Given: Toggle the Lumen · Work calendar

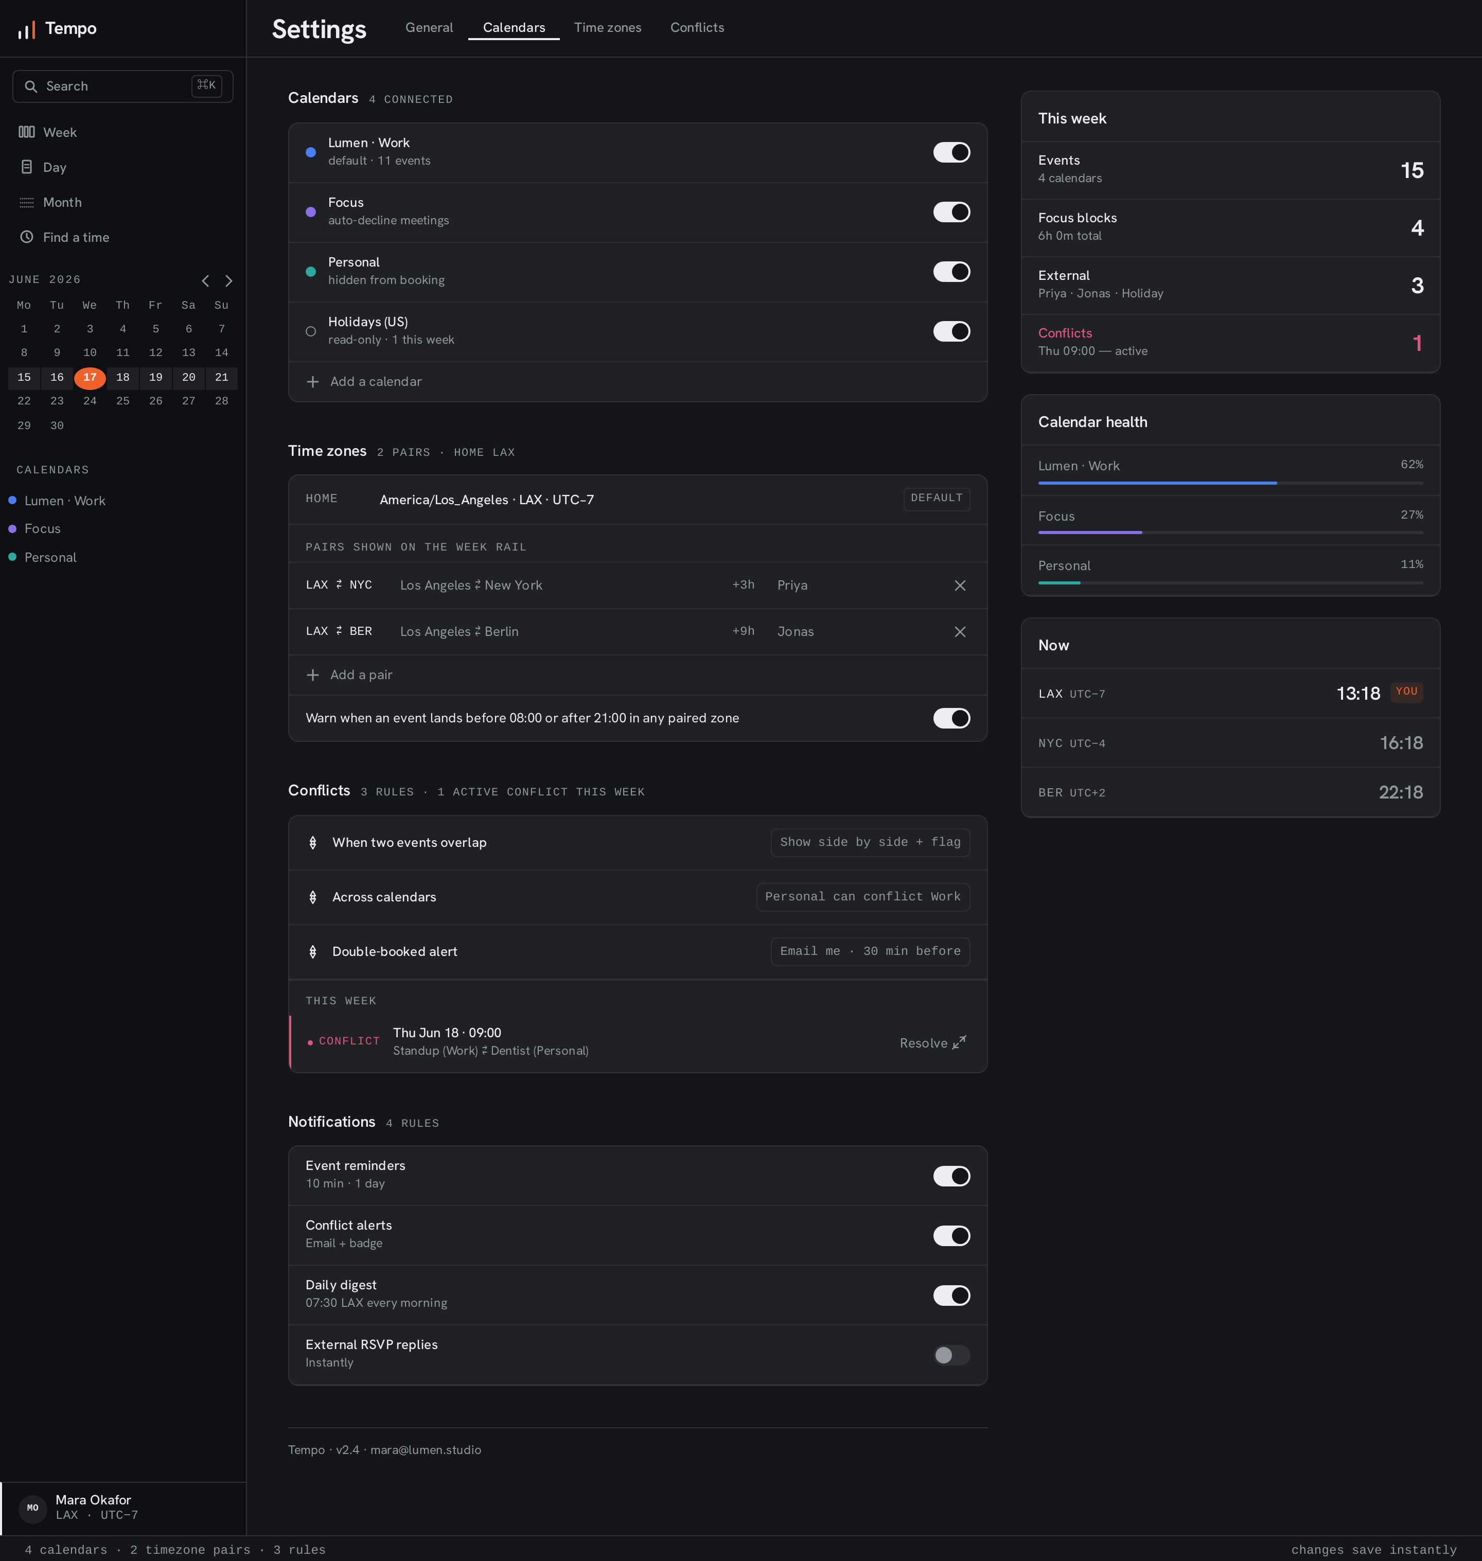Looking at the screenshot, I should 951,152.
